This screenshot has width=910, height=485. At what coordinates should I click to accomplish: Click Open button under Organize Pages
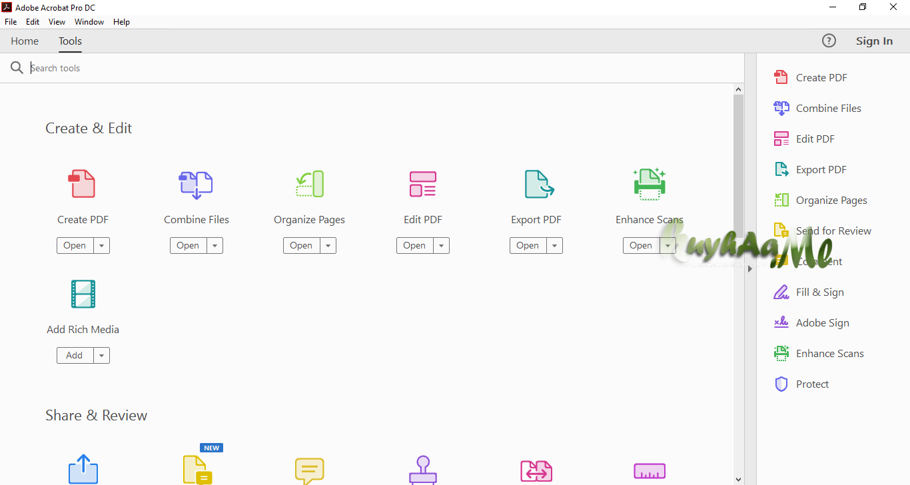[301, 245]
